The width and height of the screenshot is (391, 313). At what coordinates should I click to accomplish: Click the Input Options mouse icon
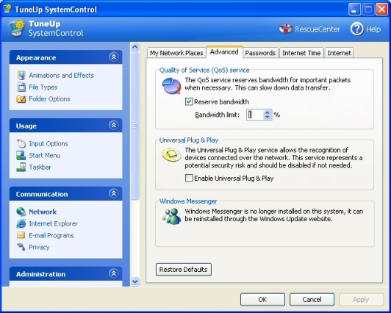coord(21,143)
